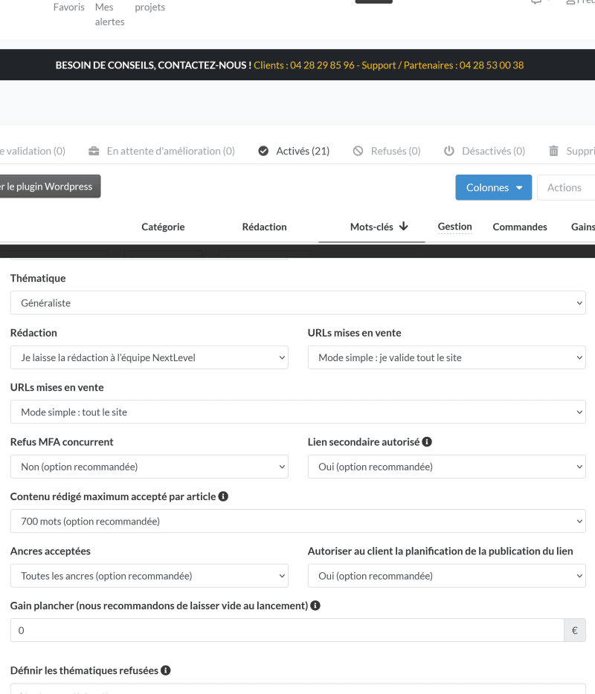Open the Ancres acceptées dropdown
The image size is (595, 694).
[x=149, y=576]
